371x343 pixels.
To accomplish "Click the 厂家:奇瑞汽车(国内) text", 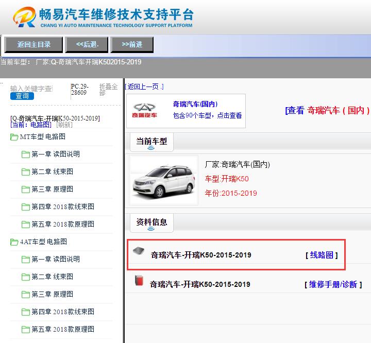I will (x=238, y=164).
